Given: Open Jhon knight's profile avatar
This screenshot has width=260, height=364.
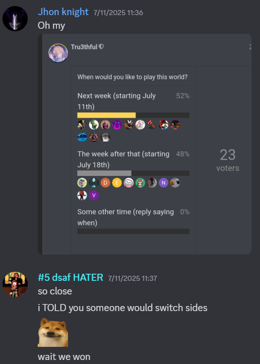Looking at the screenshot, I should [15, 19].
